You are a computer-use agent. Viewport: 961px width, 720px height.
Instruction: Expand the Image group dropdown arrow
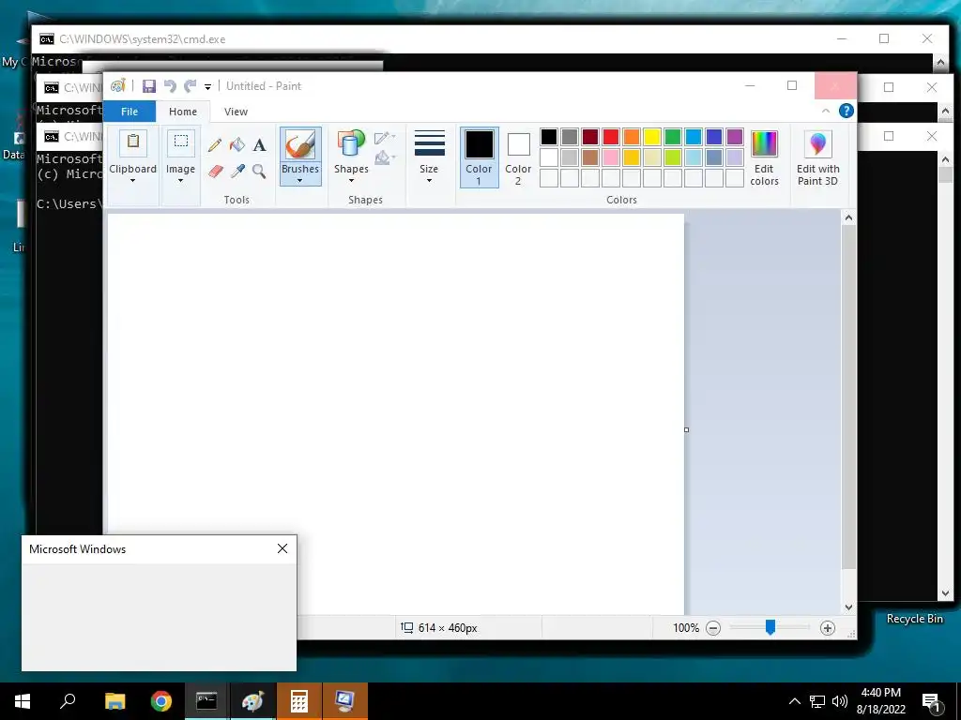pyautogui.click(x=180, y=181)
